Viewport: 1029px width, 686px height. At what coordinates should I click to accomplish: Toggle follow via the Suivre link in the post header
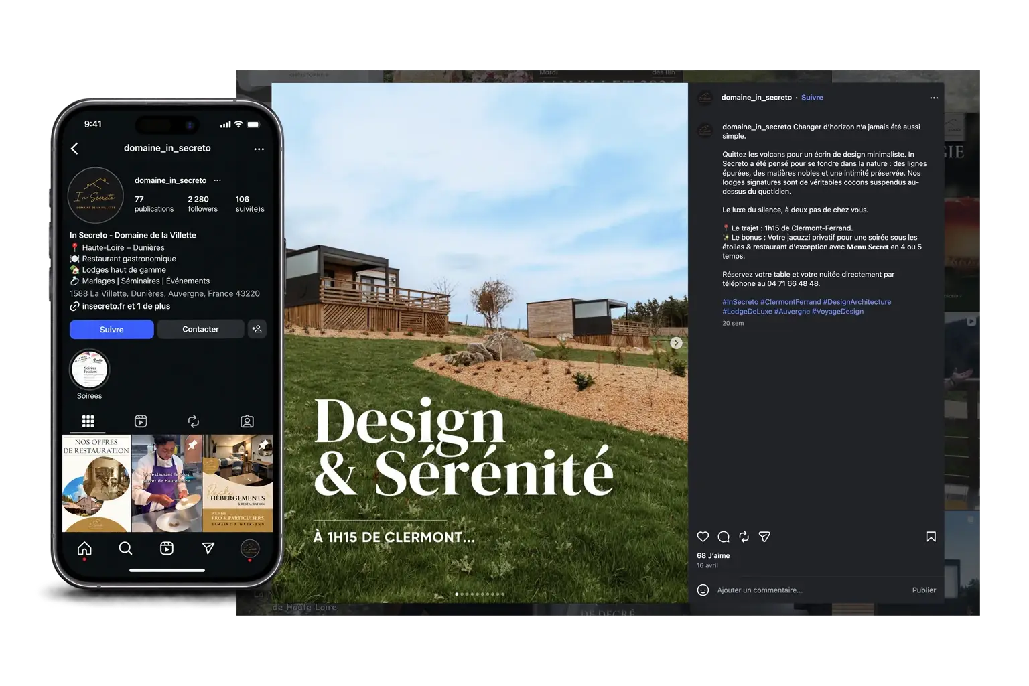click(x=812, y=98)
